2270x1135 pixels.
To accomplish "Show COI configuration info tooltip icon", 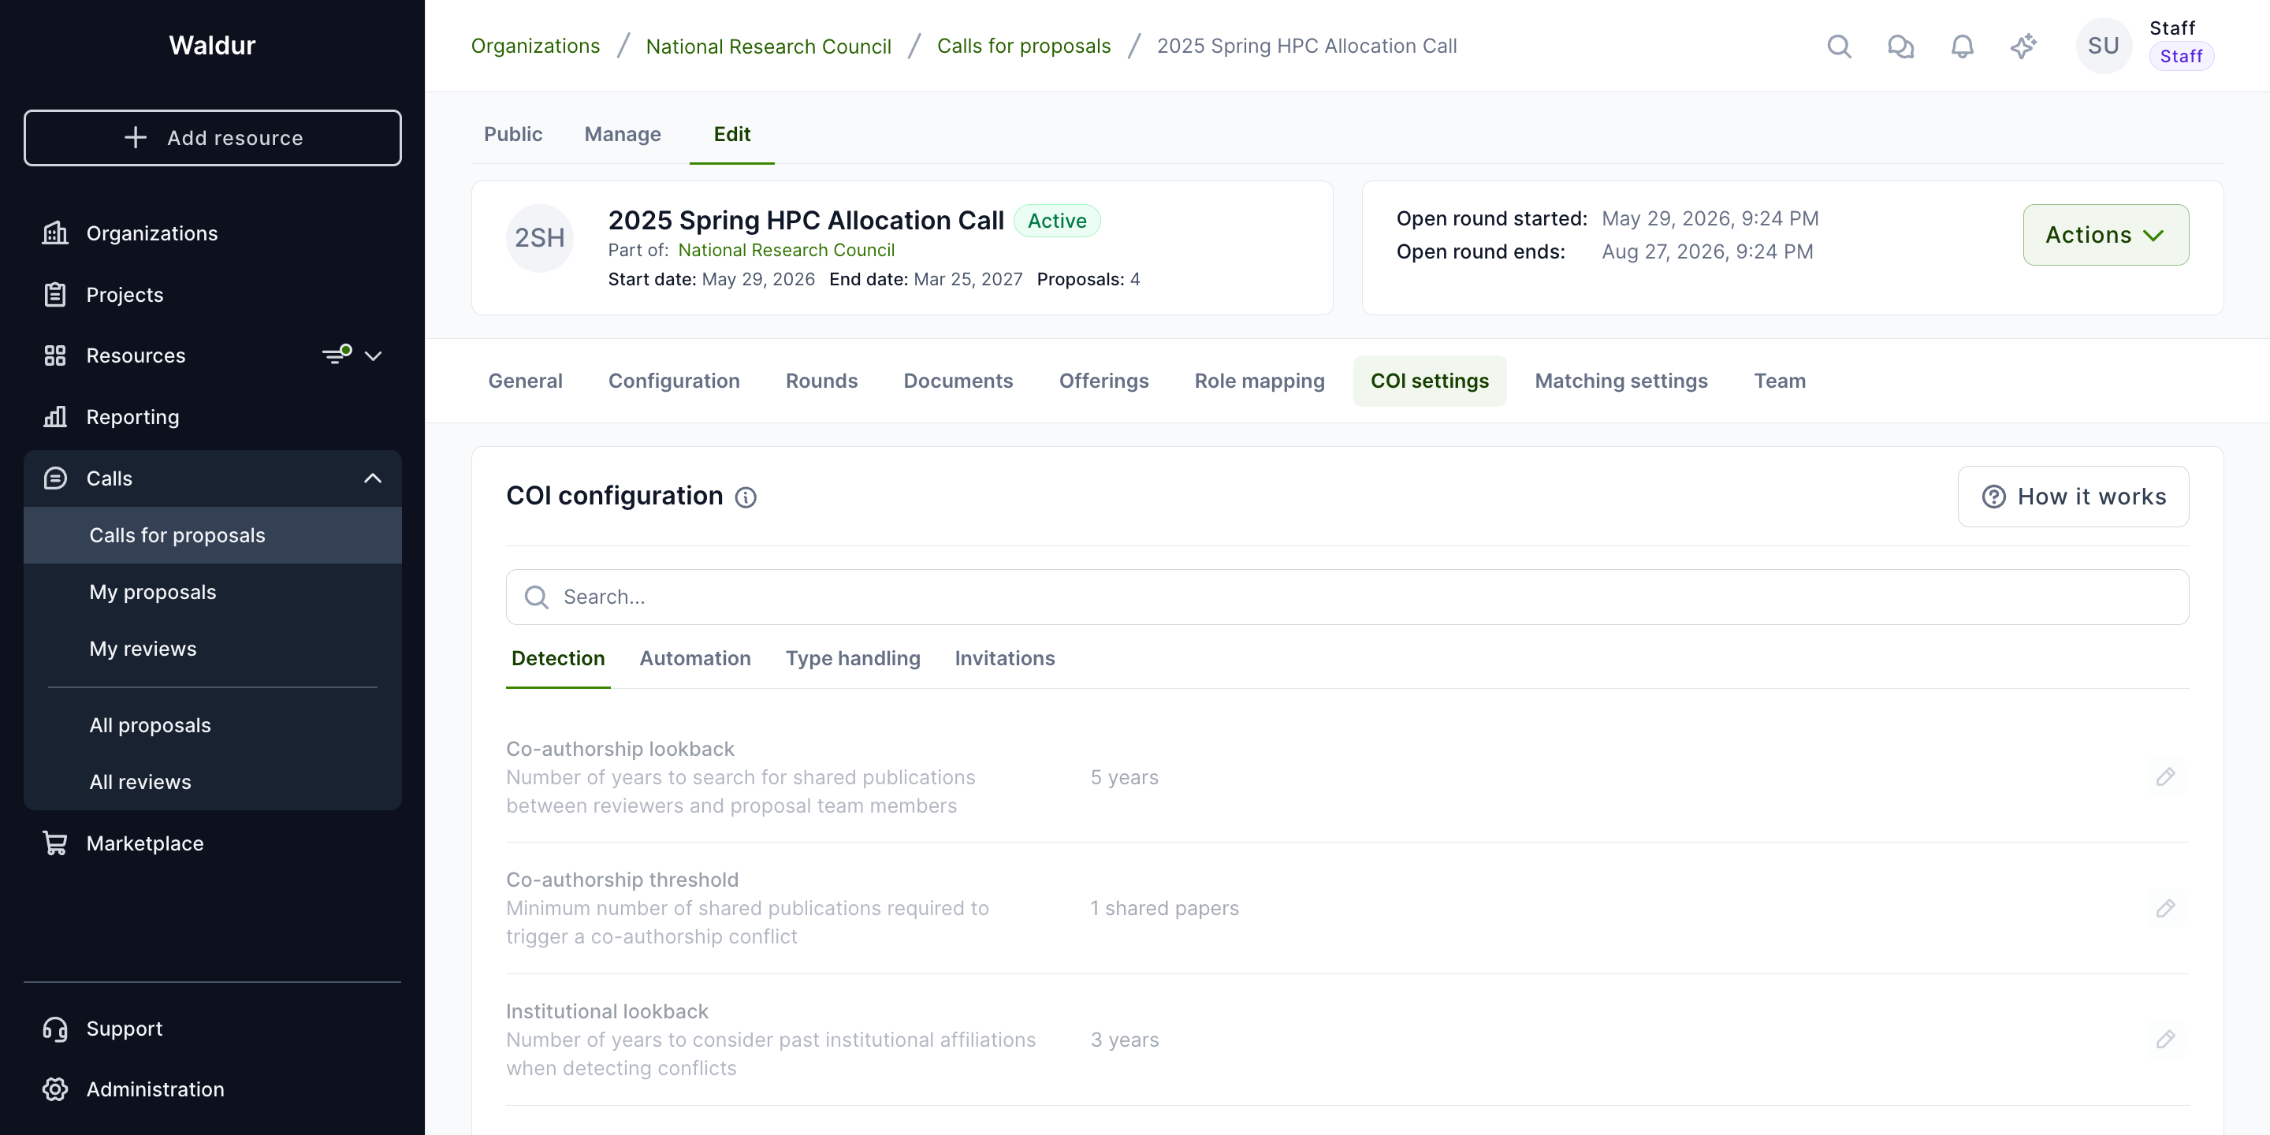I will pos(746,497).
